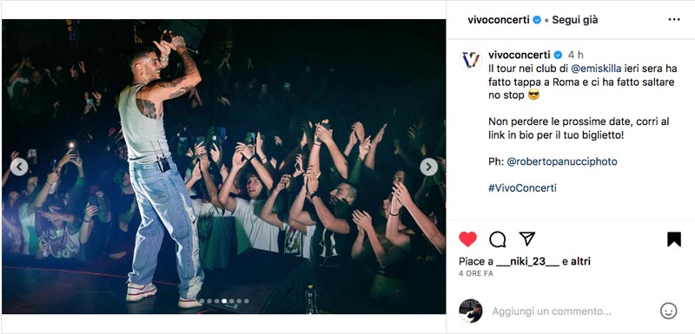This screenshot has height=334, width=695.
Task: View the altri likes list
Action: [x=580, y=261]
